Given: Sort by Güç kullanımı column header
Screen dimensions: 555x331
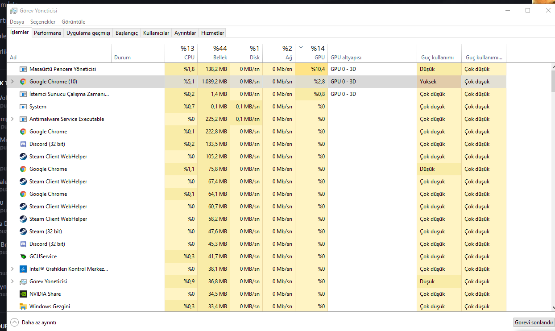Looking at the screenshot, I should pos(439,54).
